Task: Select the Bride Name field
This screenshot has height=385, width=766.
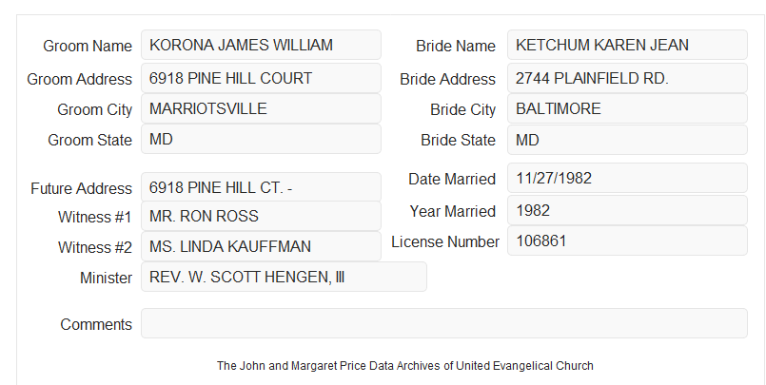Action: 627,45
